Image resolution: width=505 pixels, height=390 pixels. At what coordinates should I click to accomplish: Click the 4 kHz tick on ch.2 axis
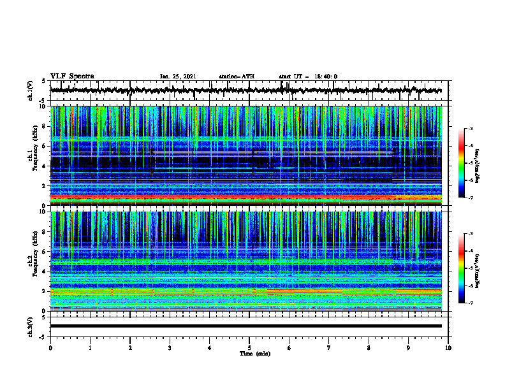coord(45,271)
